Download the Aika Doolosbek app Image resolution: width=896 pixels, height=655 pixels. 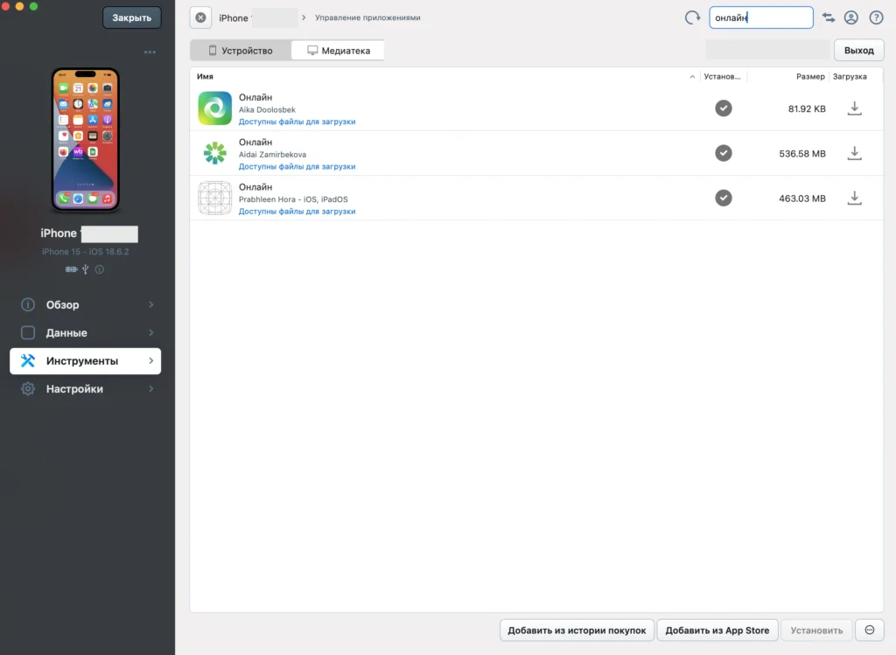tap(854, 108)
